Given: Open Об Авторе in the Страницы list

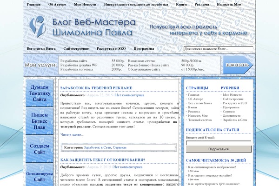Looking at the screenshot, I should click(196, 99).
